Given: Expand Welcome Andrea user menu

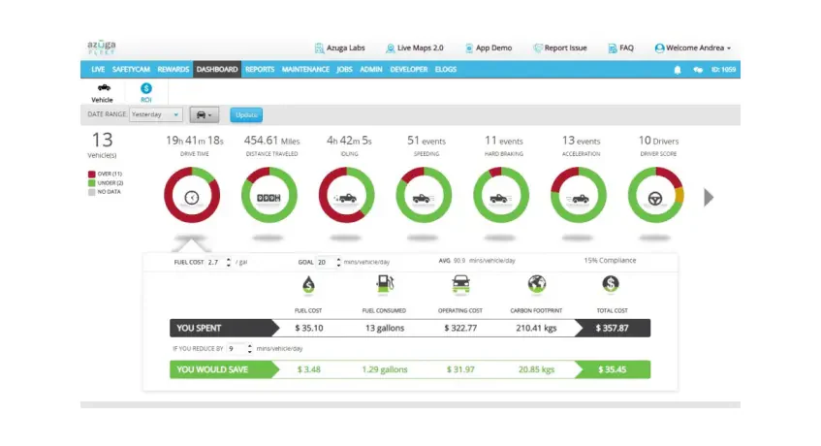Looking at the screenshot, I should click(693, 48).
